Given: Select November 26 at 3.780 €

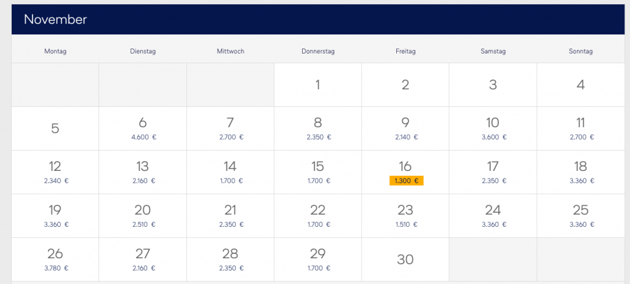Looking at the screenshot, I should [x=55, y=259].
